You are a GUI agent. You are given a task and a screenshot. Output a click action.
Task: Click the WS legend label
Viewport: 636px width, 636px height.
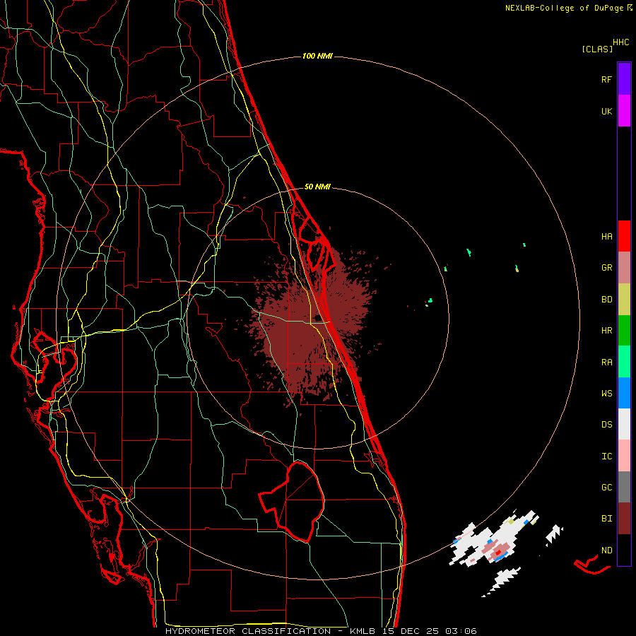(x=606, y=394)
